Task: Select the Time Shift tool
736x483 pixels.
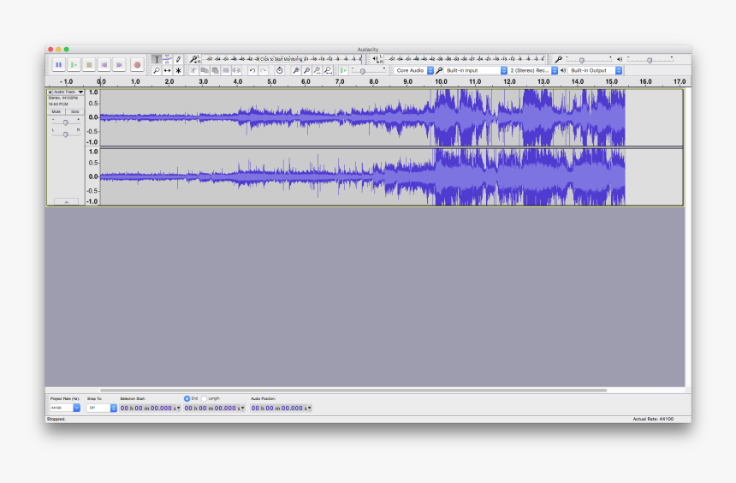Action: point(167,70)
